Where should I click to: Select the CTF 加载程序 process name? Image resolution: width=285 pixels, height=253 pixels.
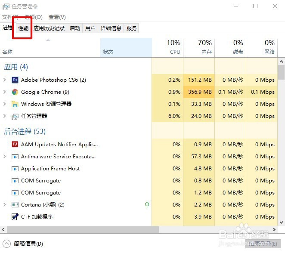[37, 217]
